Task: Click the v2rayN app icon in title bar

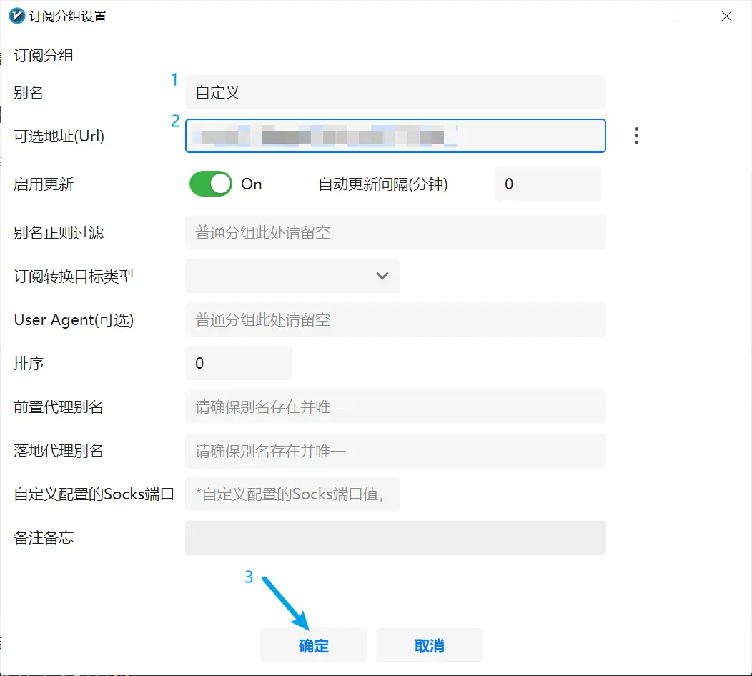Action: tap(16, 16)
